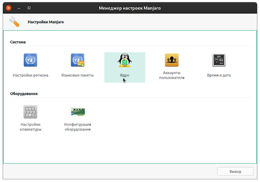Open the Языковые пакеты icon
Screen dimensions: 260x182
78,60
